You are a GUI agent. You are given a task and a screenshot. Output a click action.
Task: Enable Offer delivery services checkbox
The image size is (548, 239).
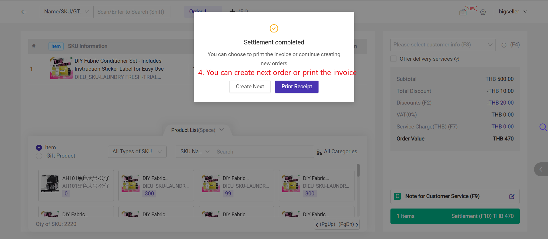tap(394, 59)
